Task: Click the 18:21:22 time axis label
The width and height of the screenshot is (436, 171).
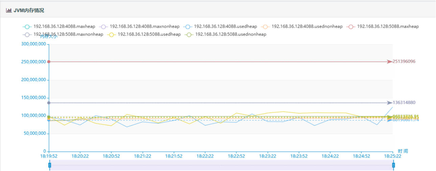Action: coord(143,156)
